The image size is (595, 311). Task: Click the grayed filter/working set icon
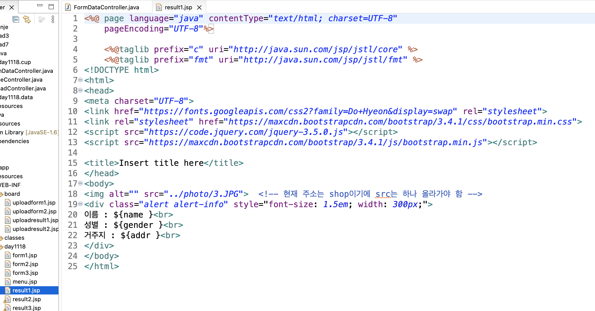(x=41, y=19)
